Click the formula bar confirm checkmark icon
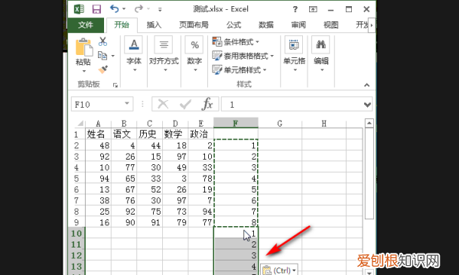Image resolution: width=459 pixels, height=275 pixels. click(x=185, y=104)
